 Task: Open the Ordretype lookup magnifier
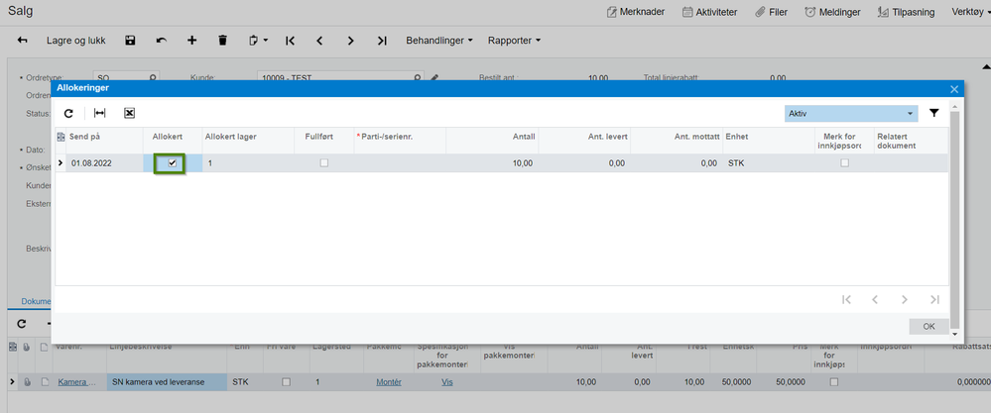pyautogui.click(x=153, y=78)
